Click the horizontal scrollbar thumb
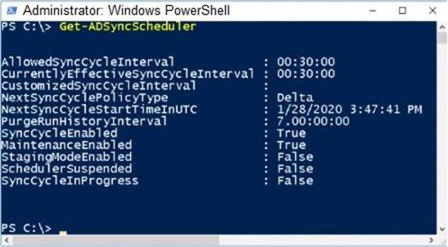This screenshot has height=247, width=448. click(x=115, y=240)
